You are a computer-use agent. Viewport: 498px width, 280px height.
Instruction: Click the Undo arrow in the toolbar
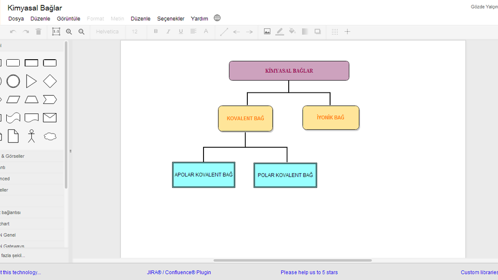[13, 31]
